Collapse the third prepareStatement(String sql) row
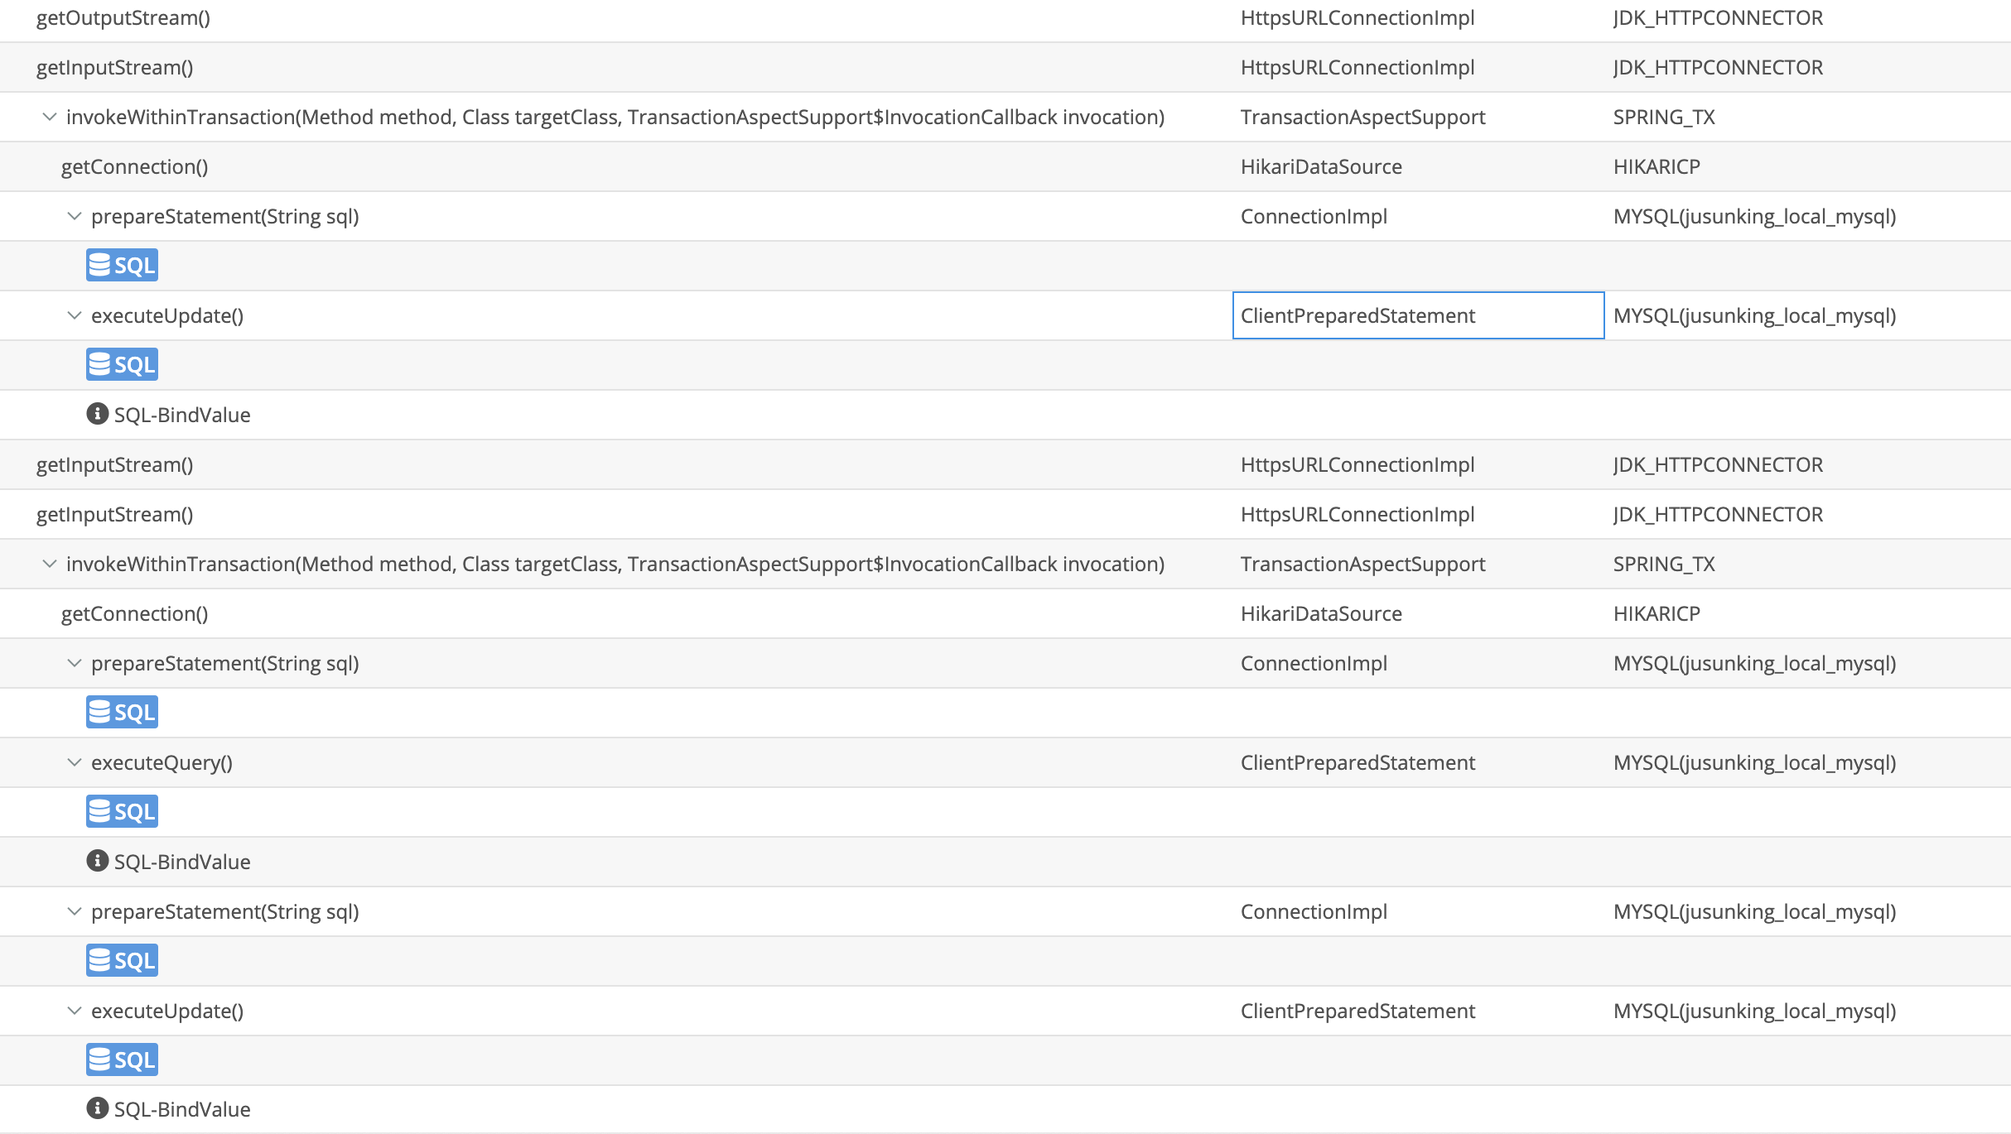 coord(75,911)
